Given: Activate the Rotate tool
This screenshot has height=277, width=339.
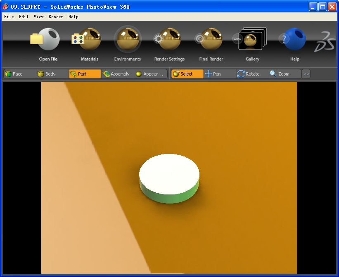Looking at the screenshot, I should (253, 74).
